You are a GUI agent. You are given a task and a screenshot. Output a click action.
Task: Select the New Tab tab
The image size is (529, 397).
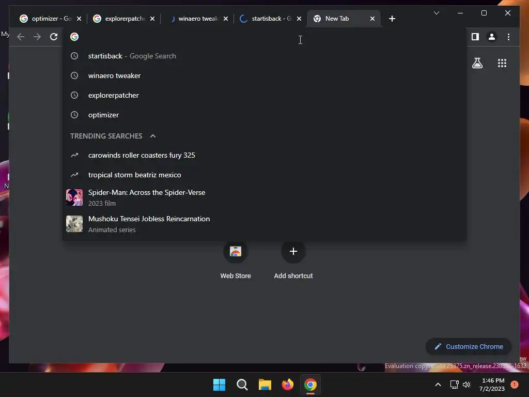coord(344,19)
